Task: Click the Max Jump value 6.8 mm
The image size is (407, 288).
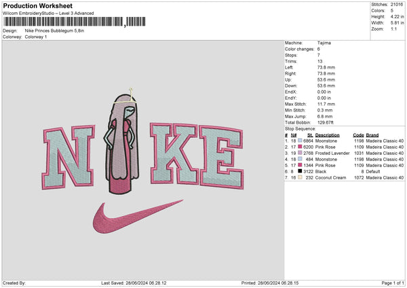Action: point(325,116)
